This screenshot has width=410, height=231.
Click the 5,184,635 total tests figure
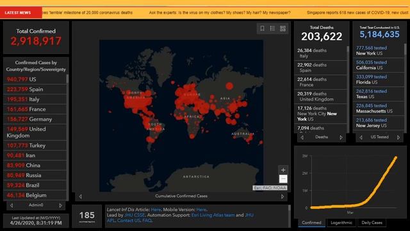coord(379,34)
